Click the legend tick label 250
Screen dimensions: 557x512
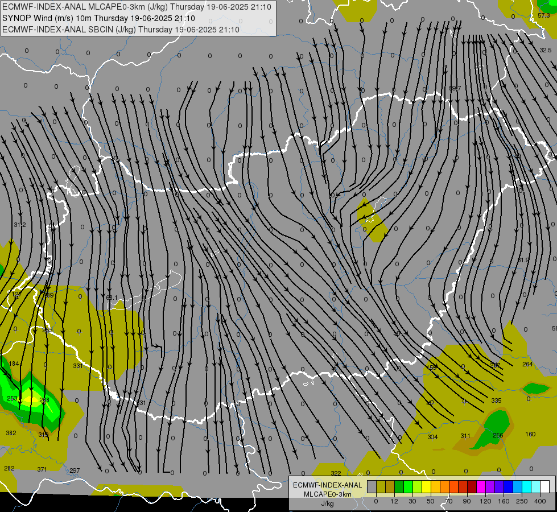point(522,501)
